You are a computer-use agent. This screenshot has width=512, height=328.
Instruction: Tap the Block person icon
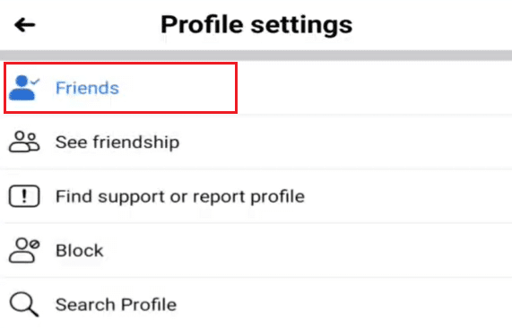(24, 250)
